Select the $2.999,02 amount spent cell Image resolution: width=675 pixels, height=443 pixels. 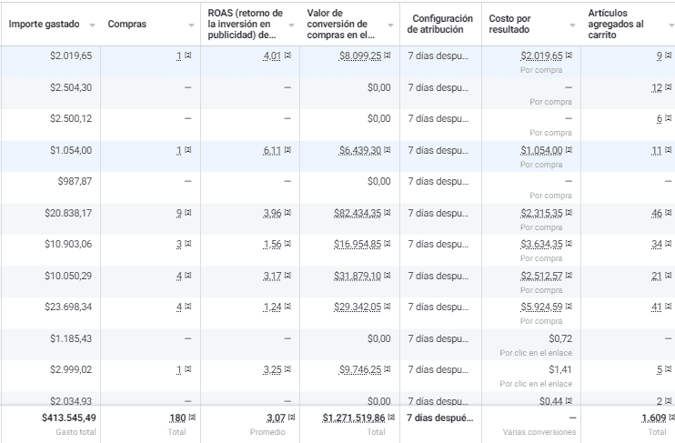pyautogui.click(x=71, y=370)
